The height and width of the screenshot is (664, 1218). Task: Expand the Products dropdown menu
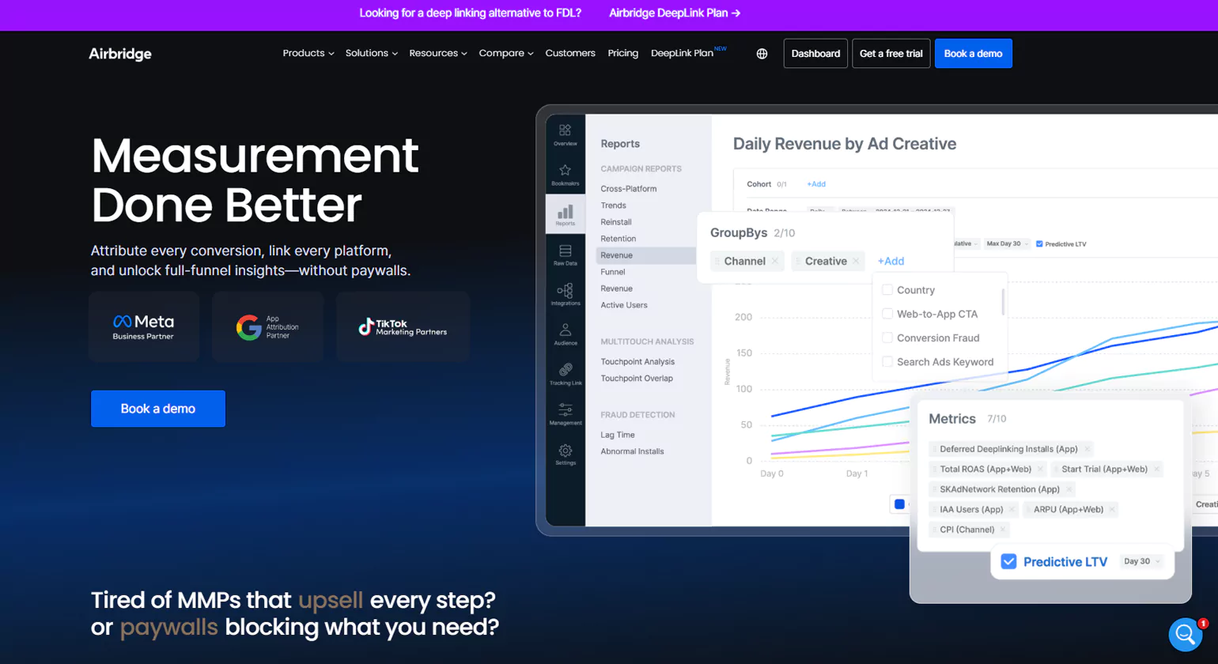tap(308, 54)
